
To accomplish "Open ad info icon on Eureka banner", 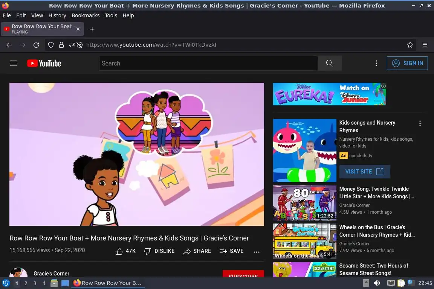I will pos(384,86).
